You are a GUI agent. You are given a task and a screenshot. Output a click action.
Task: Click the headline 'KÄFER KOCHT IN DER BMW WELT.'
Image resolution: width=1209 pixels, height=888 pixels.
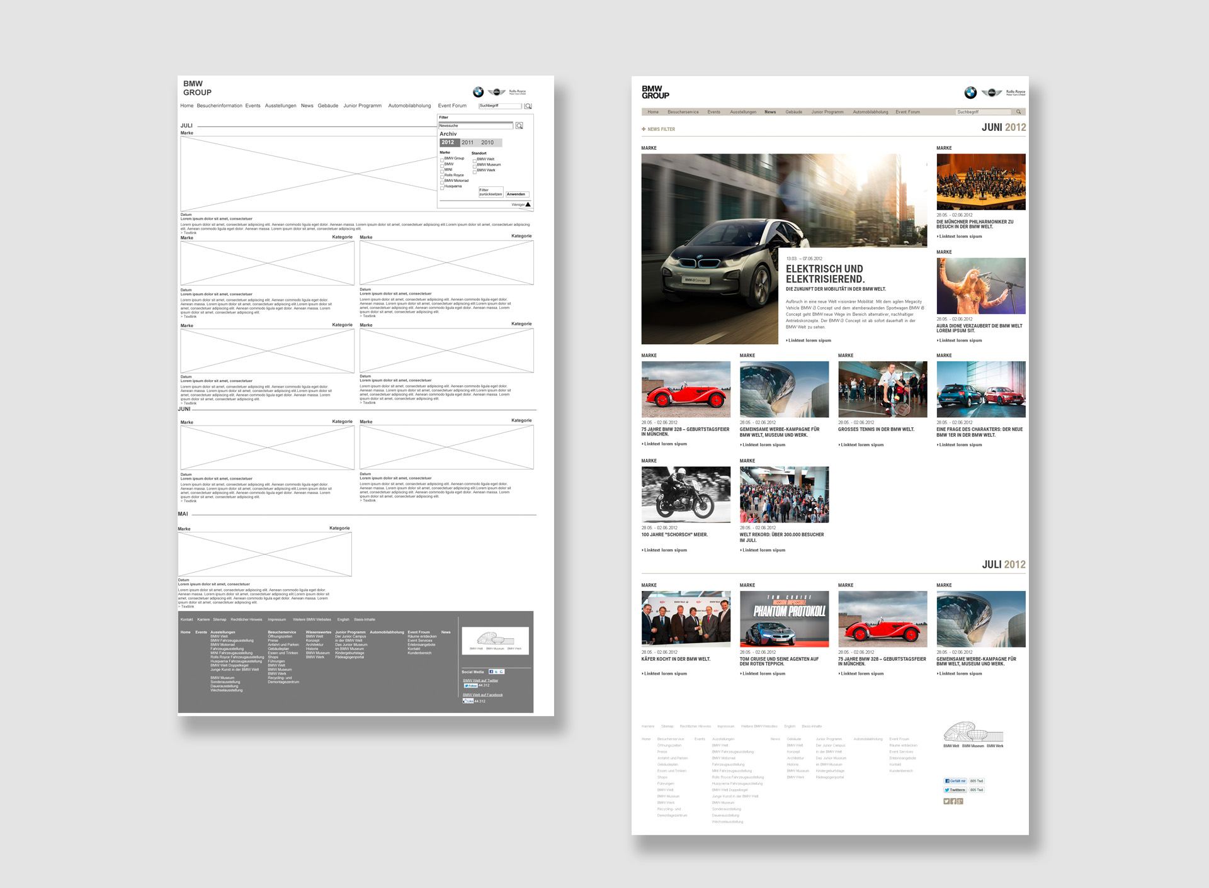tap(676, 659)
